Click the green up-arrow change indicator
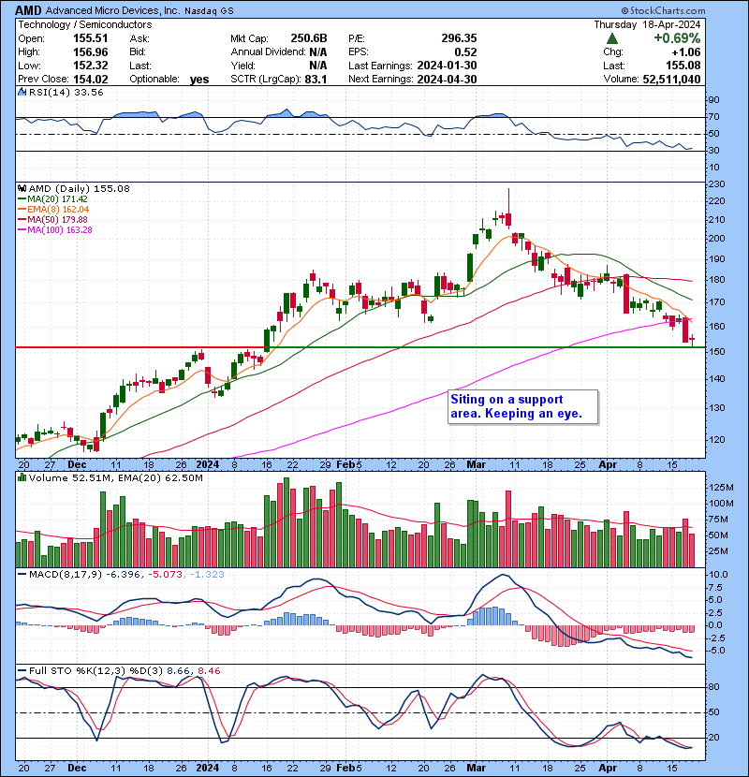This screenshot has width=749, height=777. point(611,38)
